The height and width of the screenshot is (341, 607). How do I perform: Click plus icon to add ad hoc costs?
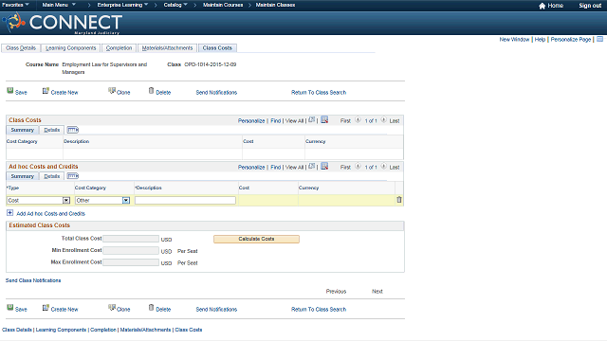(x=10, y=213)
